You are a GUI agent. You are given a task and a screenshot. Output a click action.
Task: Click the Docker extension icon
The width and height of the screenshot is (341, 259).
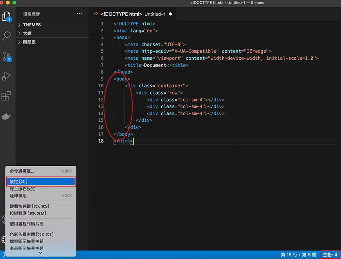(7, 116)
